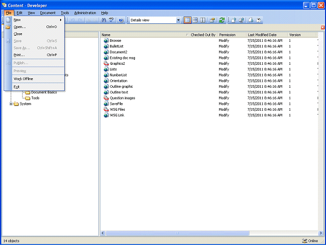Click the globe icon of SaveFile row
Screen dimensions: 326x245
pyautogui.click(x=106, y=104)
